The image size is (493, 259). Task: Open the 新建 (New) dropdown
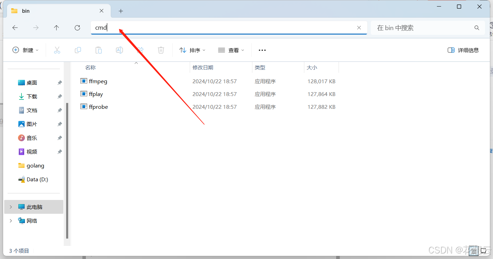[x=26, y=50]
